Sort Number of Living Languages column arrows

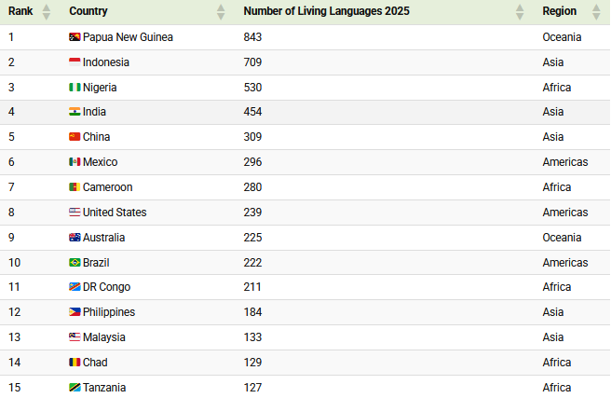[x=520, y=12]
